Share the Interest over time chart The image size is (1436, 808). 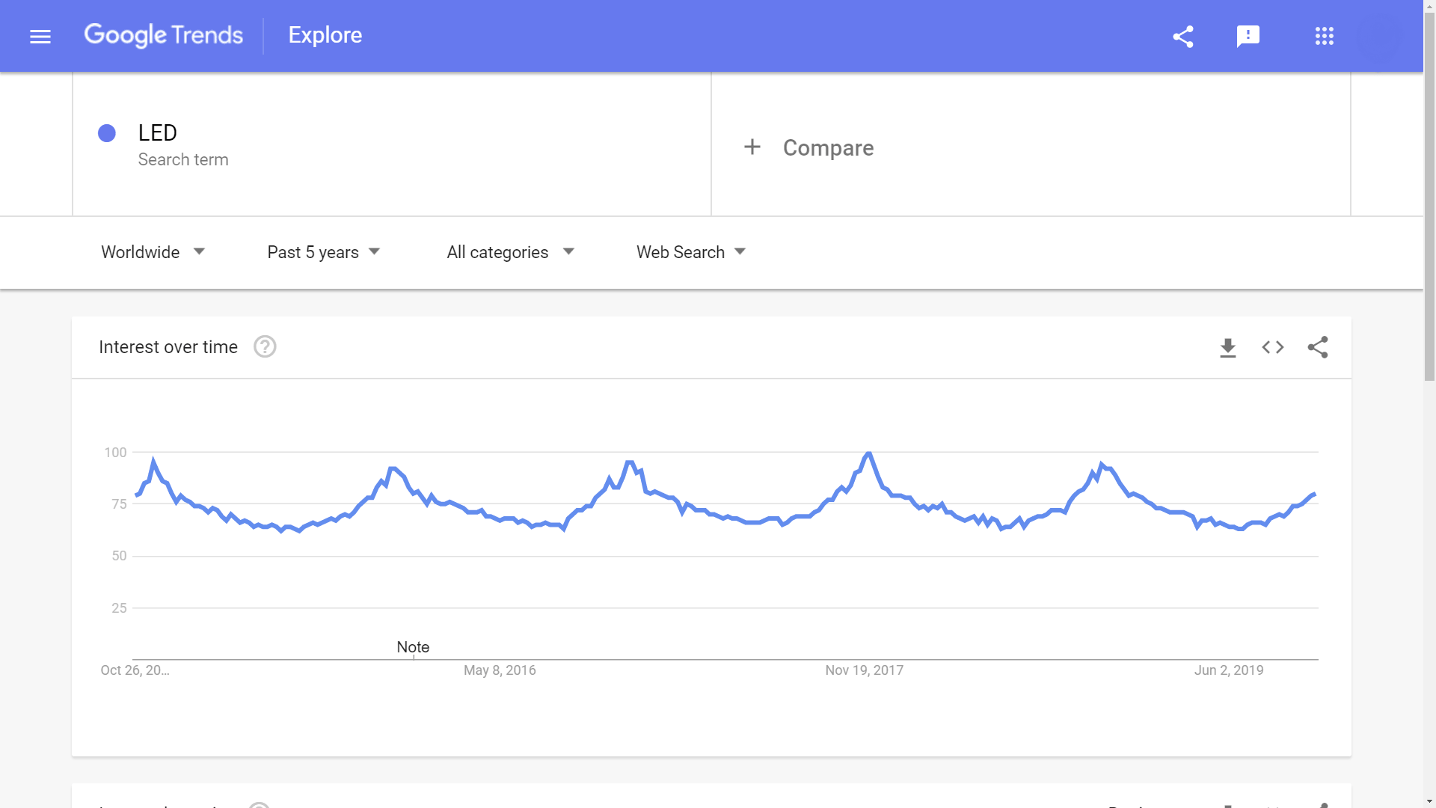point(1318,347)
